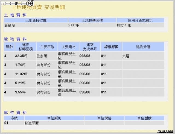
Task: Click the 住家用 usage cell
Action: 47,56
